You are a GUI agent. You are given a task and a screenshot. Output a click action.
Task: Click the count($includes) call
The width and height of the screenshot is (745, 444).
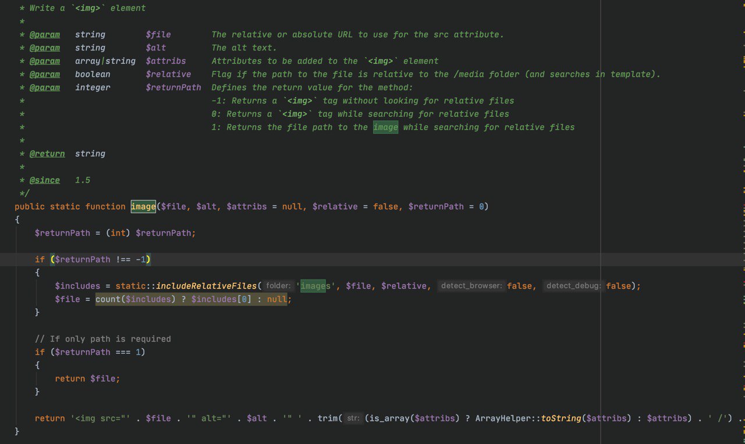click(136, 299)
